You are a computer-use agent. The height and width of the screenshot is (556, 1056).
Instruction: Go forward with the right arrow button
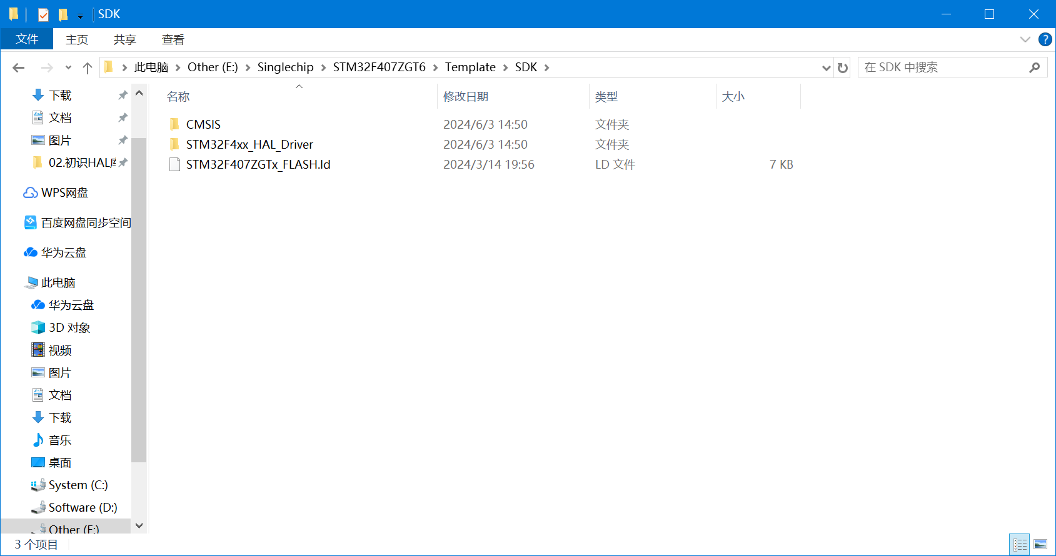(x=47, y=67)
